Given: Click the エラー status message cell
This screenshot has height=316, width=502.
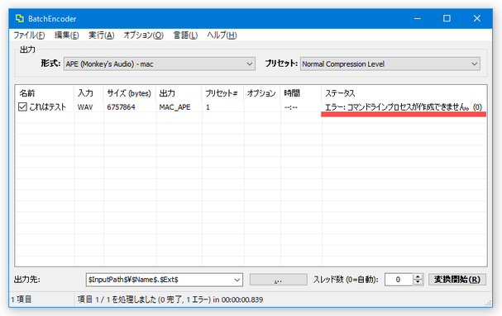Looking at the screenshot, I should (x=404, y=107).
